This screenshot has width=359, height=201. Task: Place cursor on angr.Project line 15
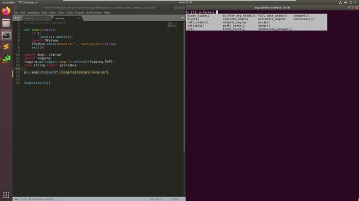[66, 72]
